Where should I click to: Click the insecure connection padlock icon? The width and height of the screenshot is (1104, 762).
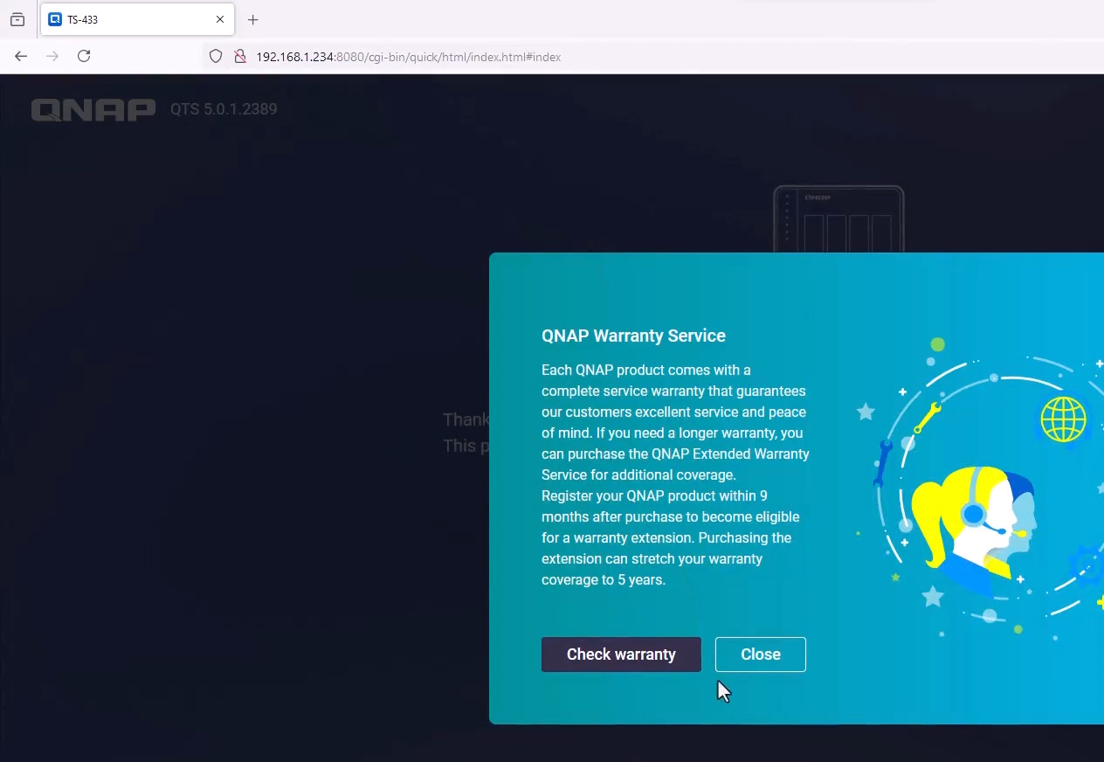click(x=239, y=57)
